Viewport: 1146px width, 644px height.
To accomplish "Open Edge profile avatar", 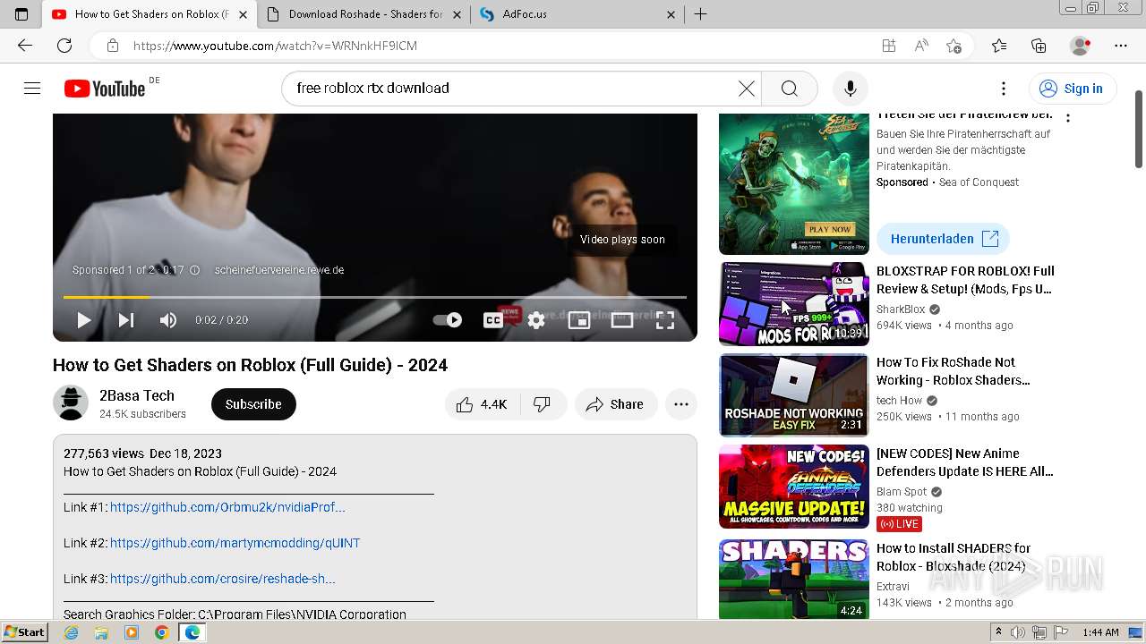I will 1081,46.
